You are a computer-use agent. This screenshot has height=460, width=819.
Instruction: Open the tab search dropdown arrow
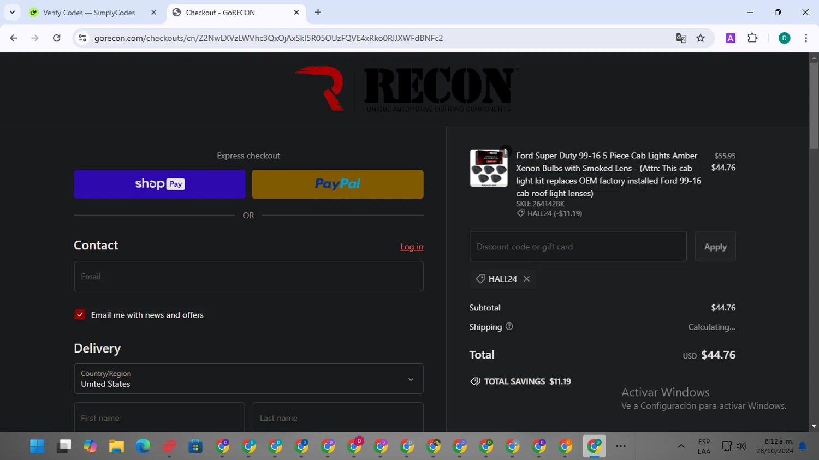(x=12, y=13)
